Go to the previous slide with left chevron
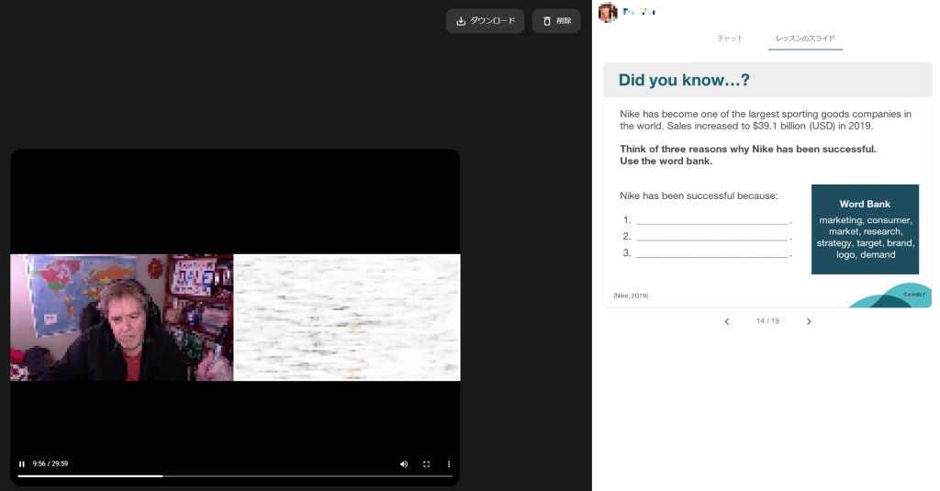This screenshot has height=491, width=940. (x=727, y=321)
